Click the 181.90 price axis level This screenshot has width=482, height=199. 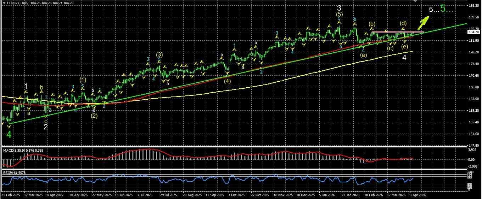[474, 41]
